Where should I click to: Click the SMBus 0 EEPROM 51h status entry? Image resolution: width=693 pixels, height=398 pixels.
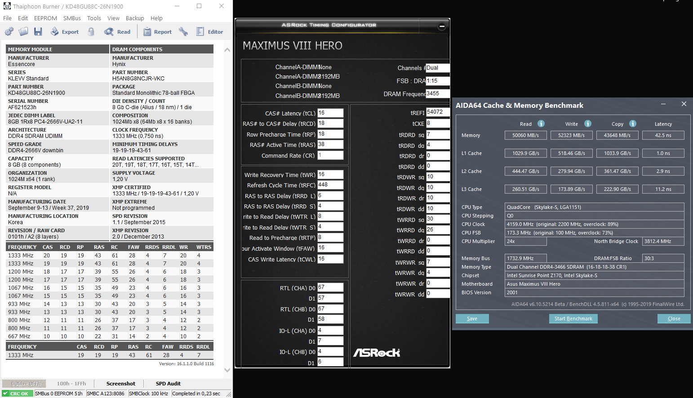59,394
